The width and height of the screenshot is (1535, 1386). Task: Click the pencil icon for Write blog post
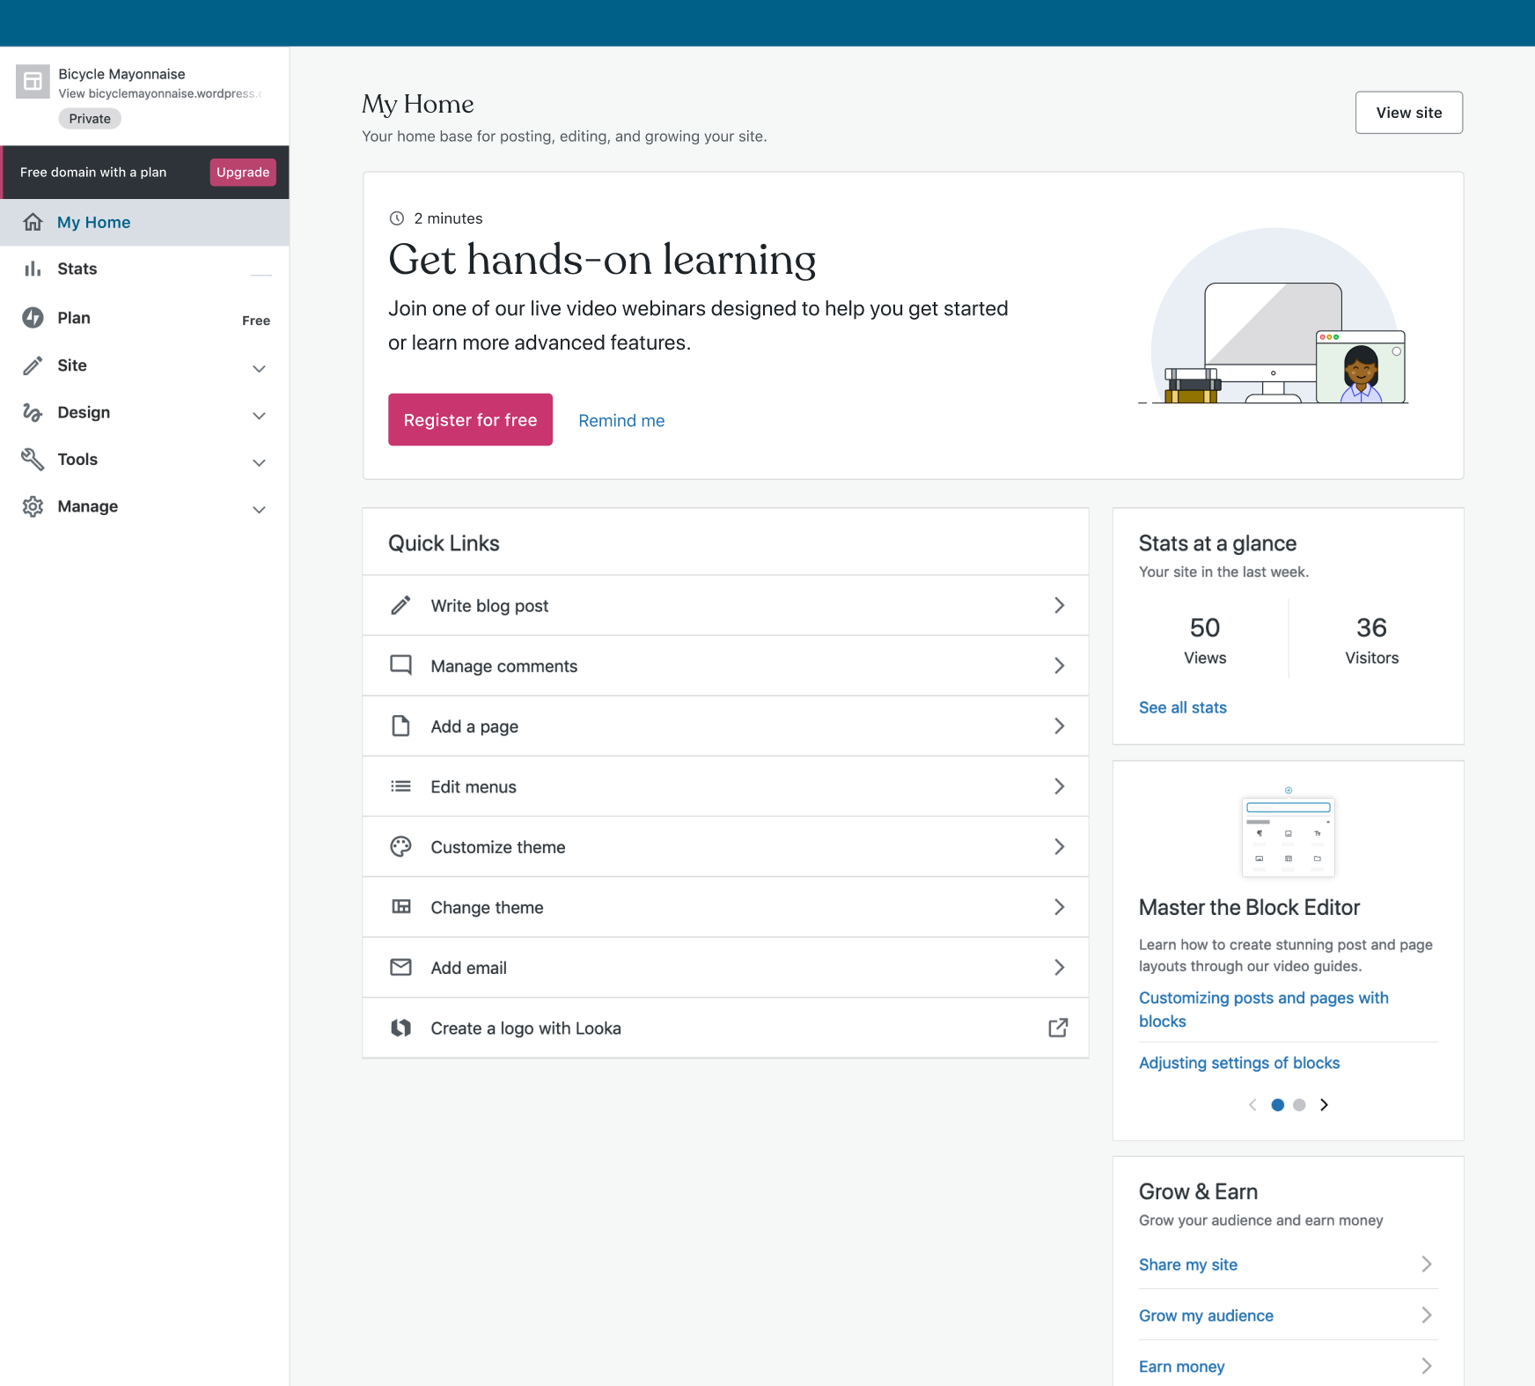coord(400,605)
